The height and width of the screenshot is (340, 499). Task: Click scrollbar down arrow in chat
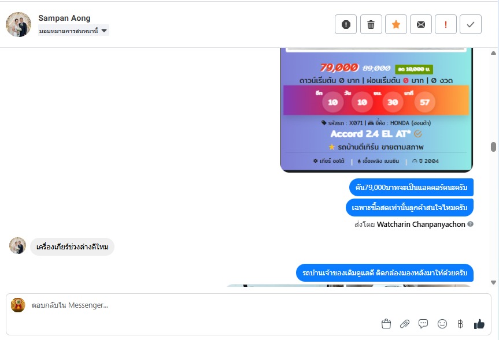tap(493, 282)
